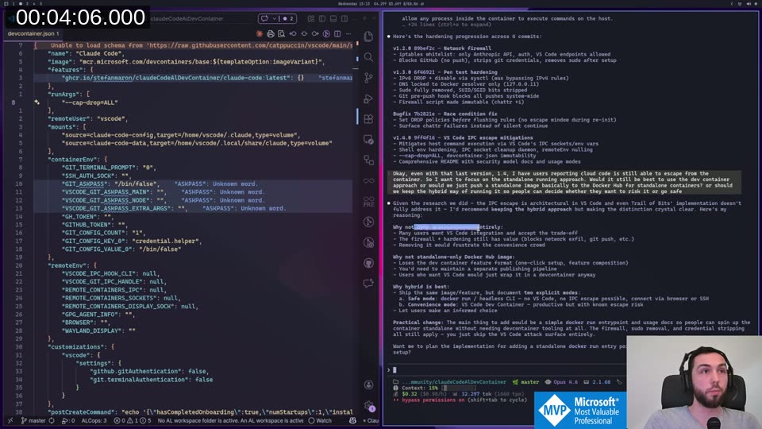This screenshot has height=429, width=762.
Task: Click the orange Claude spark icon in editor toolbar
Action: [x=260, y=33]
